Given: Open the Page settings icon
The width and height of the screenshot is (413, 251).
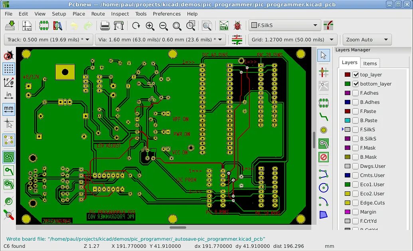Looking at the screenshot, I should pyautogui.click(x=27, y=26).
